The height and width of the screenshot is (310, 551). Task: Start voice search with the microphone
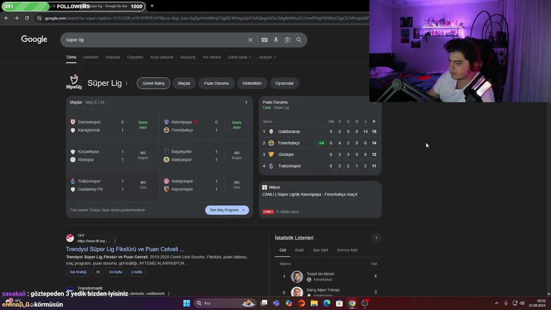click(276, 40)
